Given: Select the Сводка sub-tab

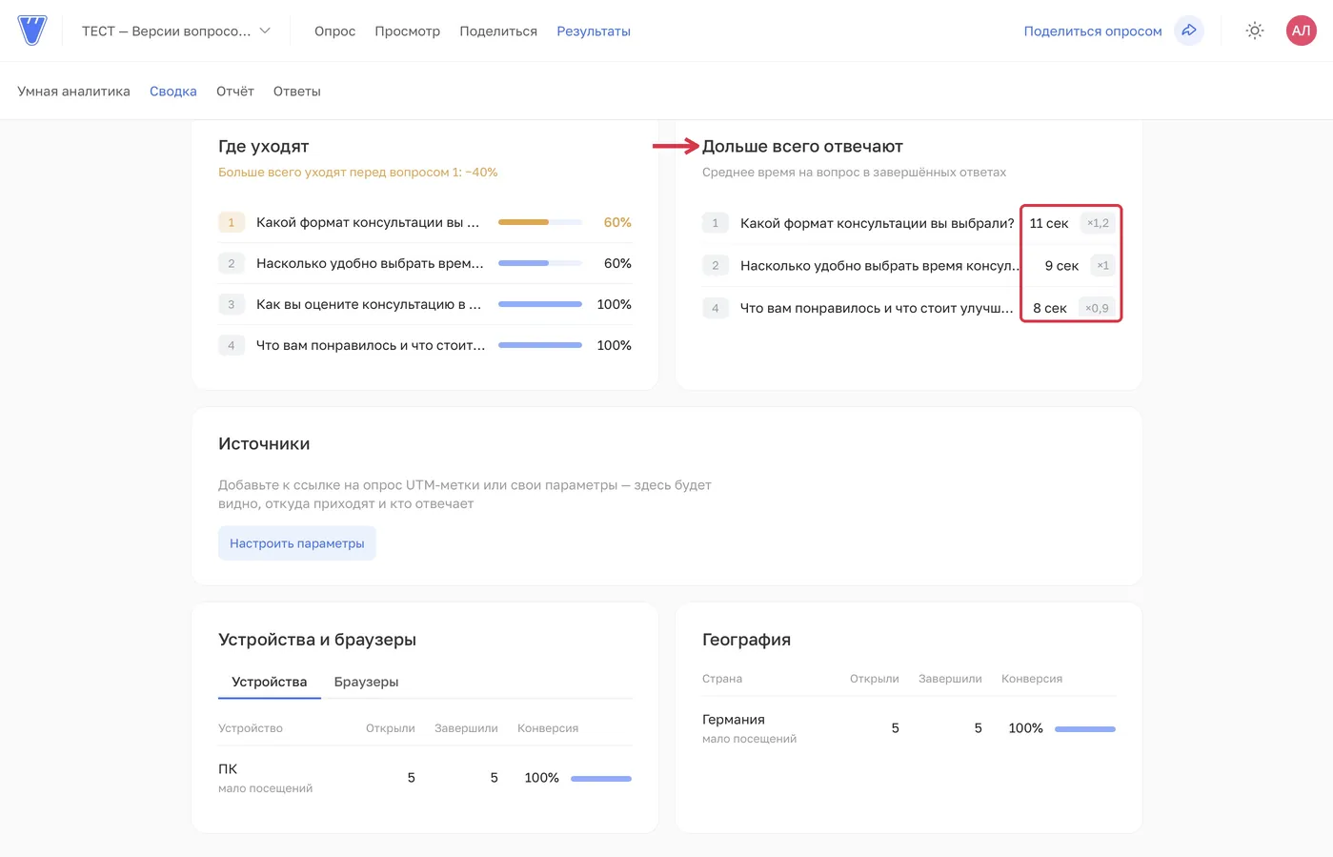Looking at the screenshot, I should click(173, 92).
